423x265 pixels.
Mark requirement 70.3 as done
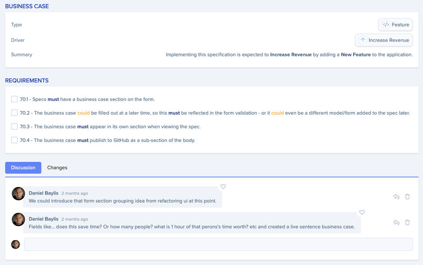pos(15,127)
